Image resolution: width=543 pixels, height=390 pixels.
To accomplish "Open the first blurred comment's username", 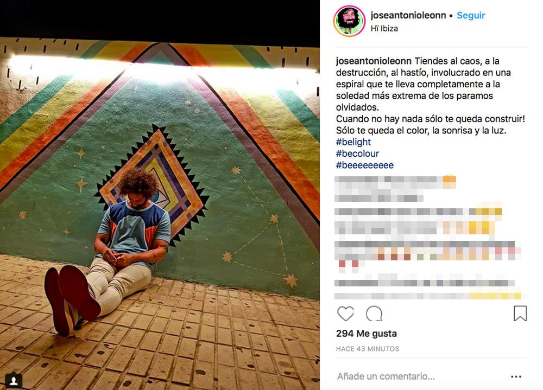I will 358,180.
